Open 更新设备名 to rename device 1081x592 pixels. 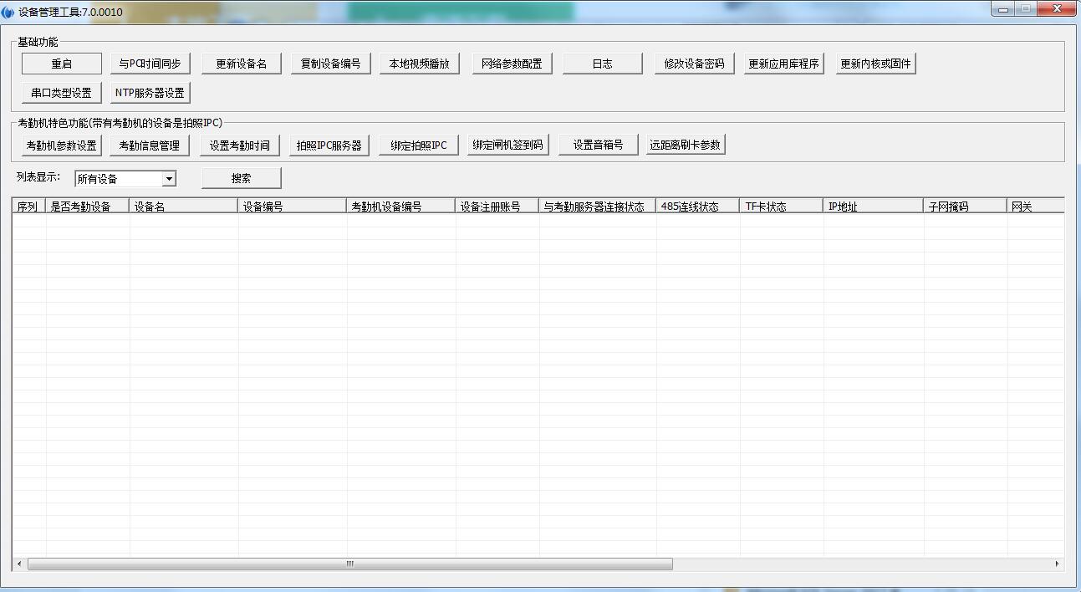point(241,64)
